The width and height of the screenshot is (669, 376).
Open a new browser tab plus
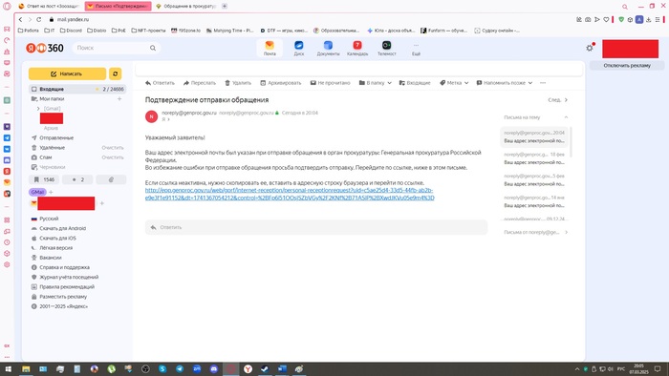(225, 7)
